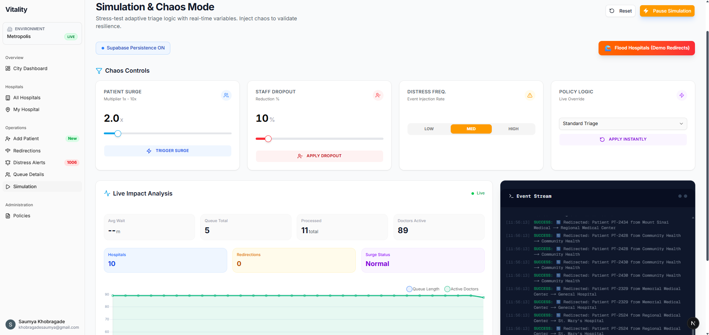Expand the Metropolis environment selector

click(42, 33)
